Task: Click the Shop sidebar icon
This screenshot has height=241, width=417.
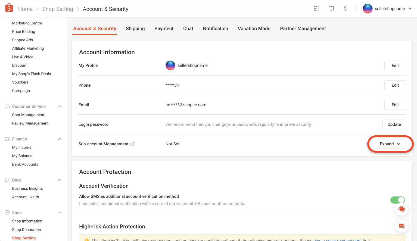Action: coord(7,212)
